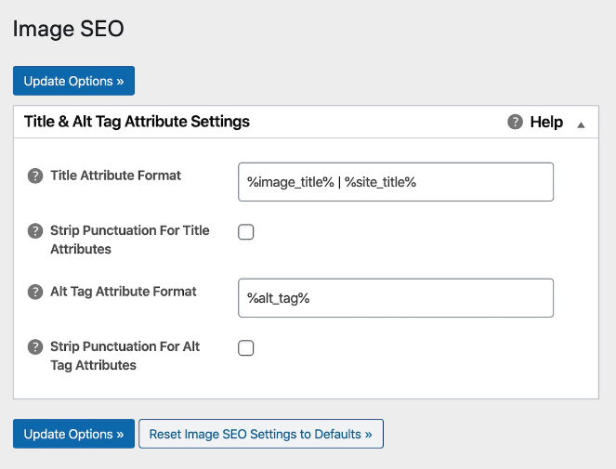
Task: Click the Title & Alt Tag Attribute Settings heading
Action: click(x=137, y=122)
